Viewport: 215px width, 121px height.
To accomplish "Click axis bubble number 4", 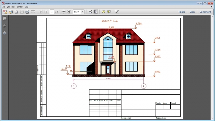I will [x=144, y=86].
